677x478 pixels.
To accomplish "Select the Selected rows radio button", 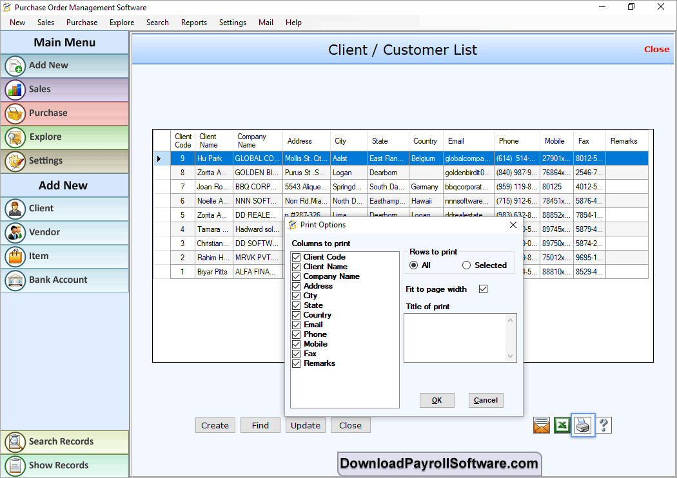I will click(x=466, y=265).
